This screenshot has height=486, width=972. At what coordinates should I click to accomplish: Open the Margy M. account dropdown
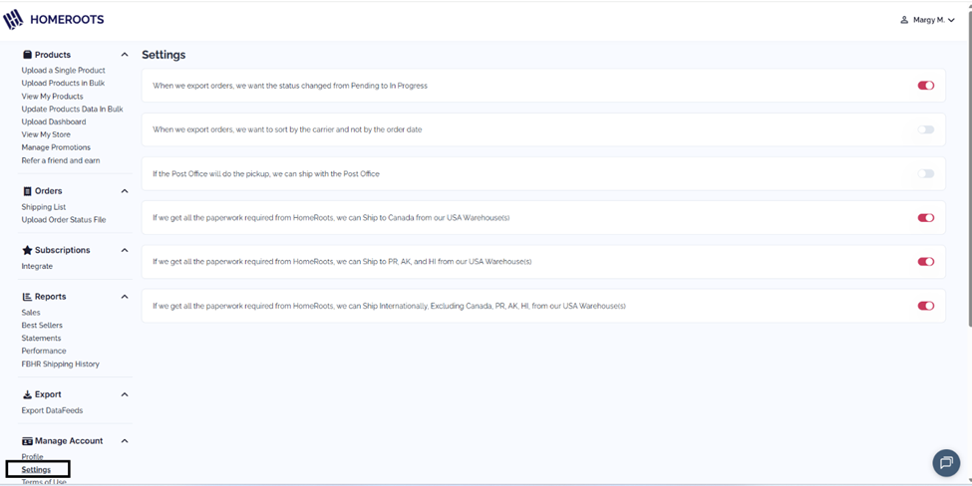927,20
